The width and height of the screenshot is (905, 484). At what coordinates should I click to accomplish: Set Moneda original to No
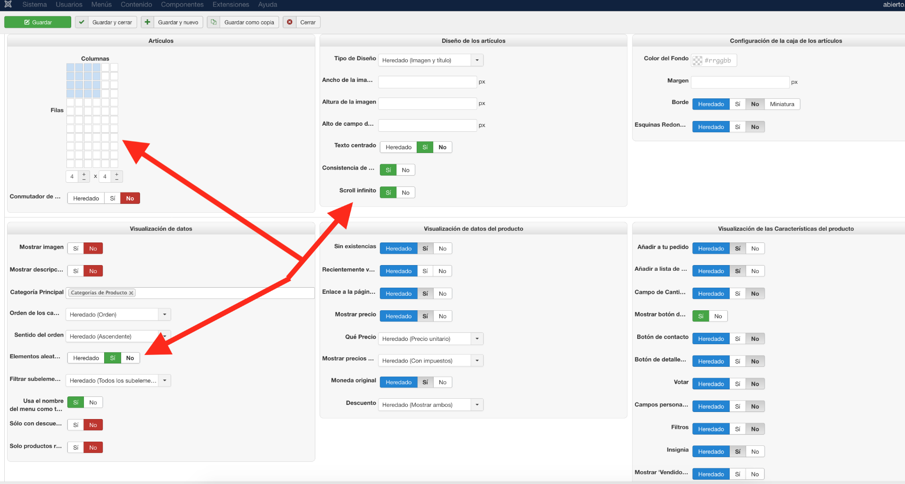(x=442, y=382)
